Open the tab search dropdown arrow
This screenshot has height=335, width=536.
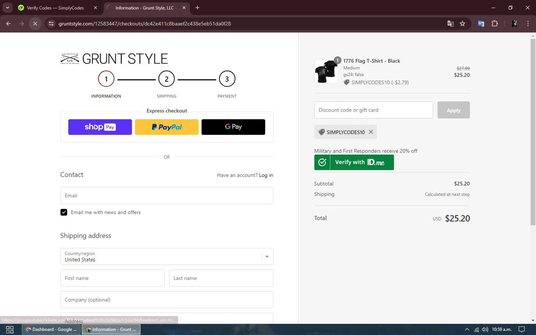click(x=8, y=7)
